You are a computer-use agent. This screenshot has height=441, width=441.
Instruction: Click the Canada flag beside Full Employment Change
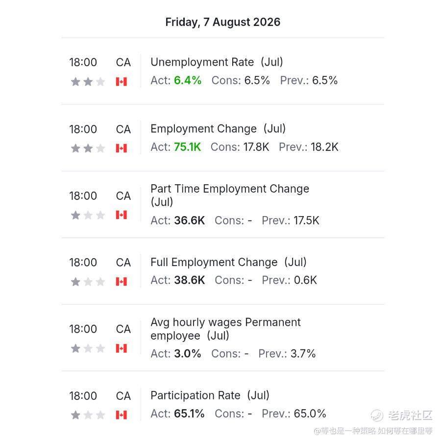pyautogui.click(x=122, y=282)
